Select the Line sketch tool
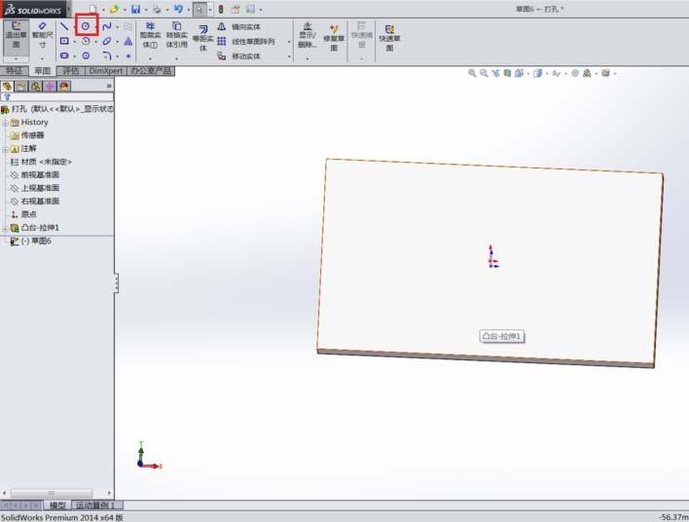The image size is (689, 522). (x=64, y=26)
